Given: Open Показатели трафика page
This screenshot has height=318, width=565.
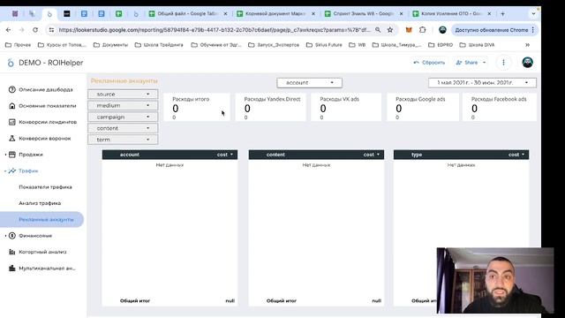Looking at the screenshot, I should 45,186.
